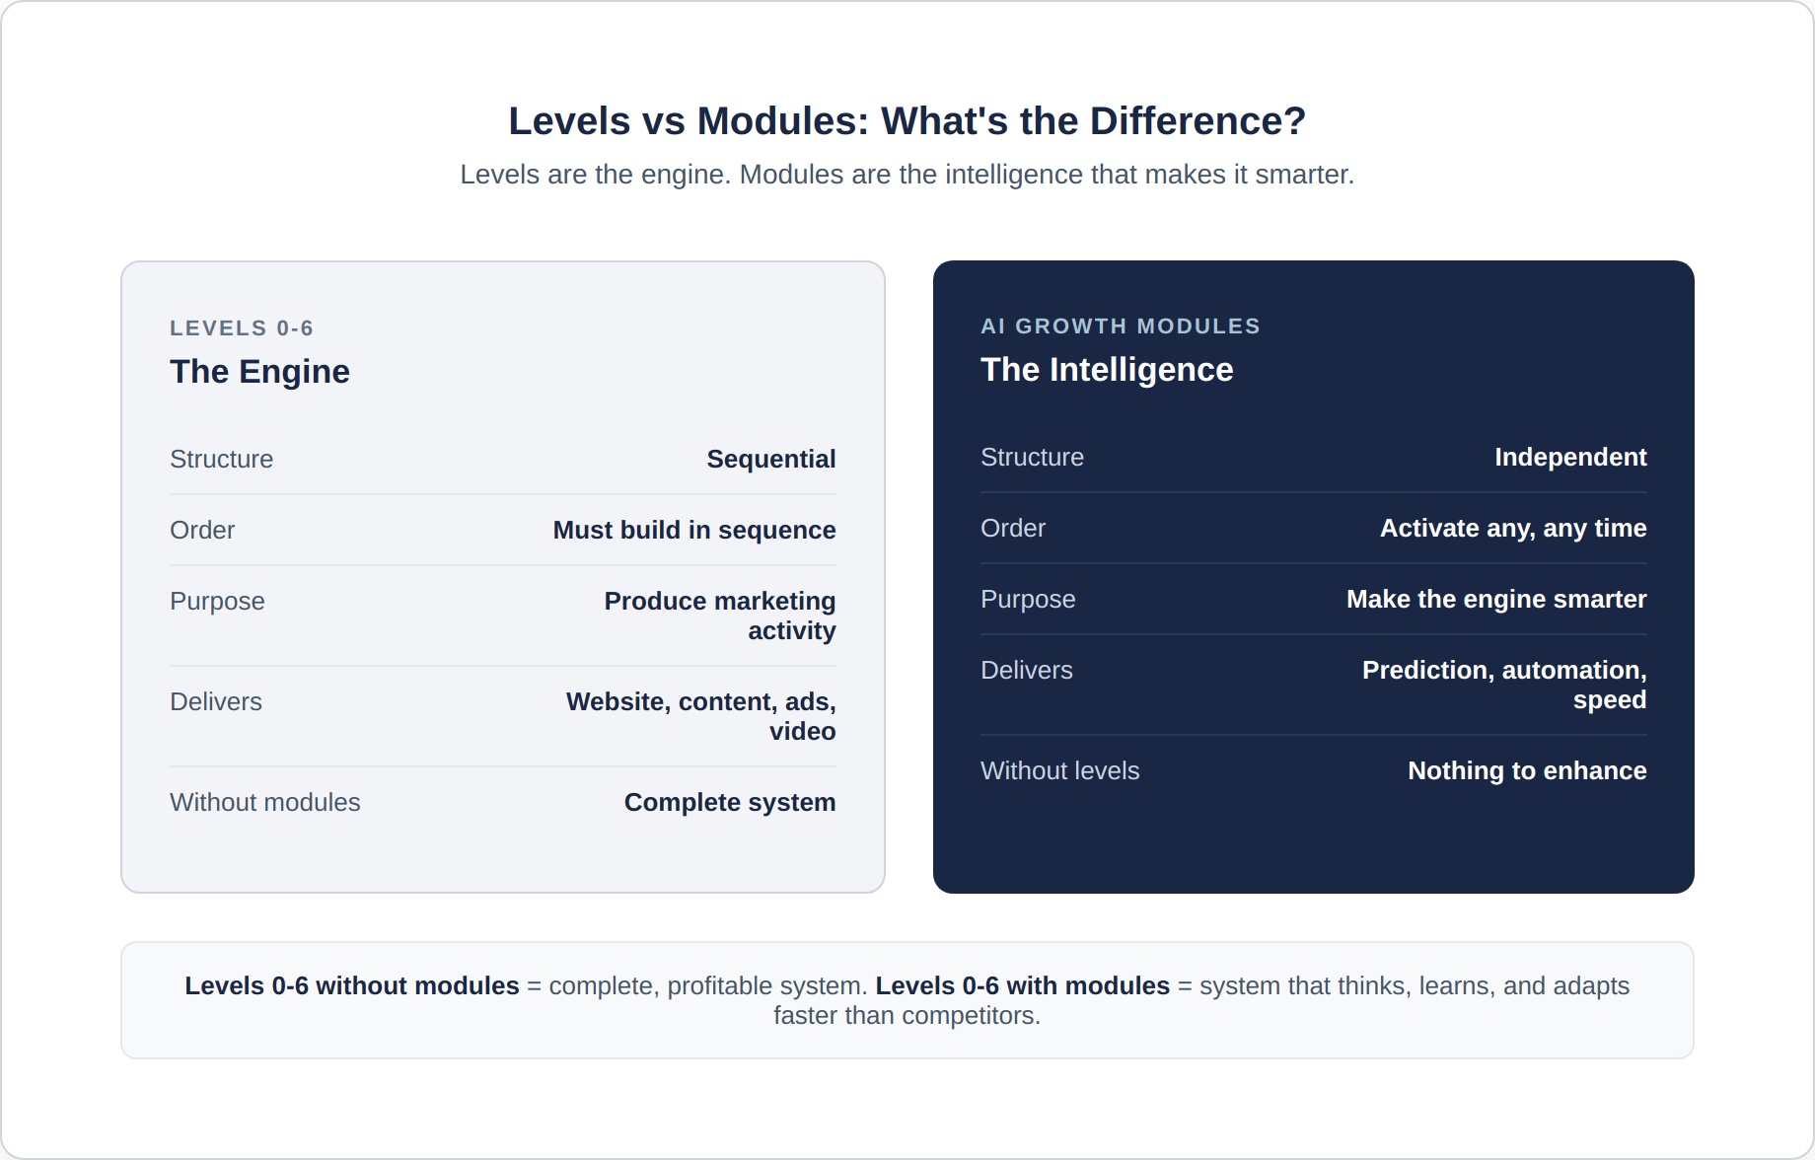Select 'The Intelligence' card title
This screenshot has width=1815, height=1160.
(x=1107, y=370)
